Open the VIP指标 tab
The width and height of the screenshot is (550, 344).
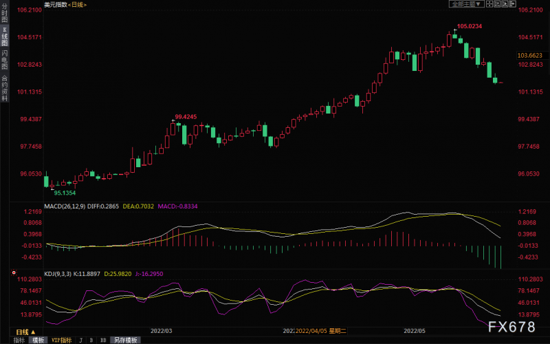point(61,340)
